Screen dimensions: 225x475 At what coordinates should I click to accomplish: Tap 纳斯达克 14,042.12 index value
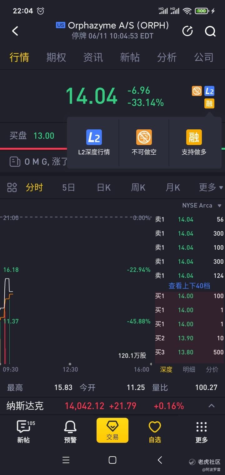(84, 406)
